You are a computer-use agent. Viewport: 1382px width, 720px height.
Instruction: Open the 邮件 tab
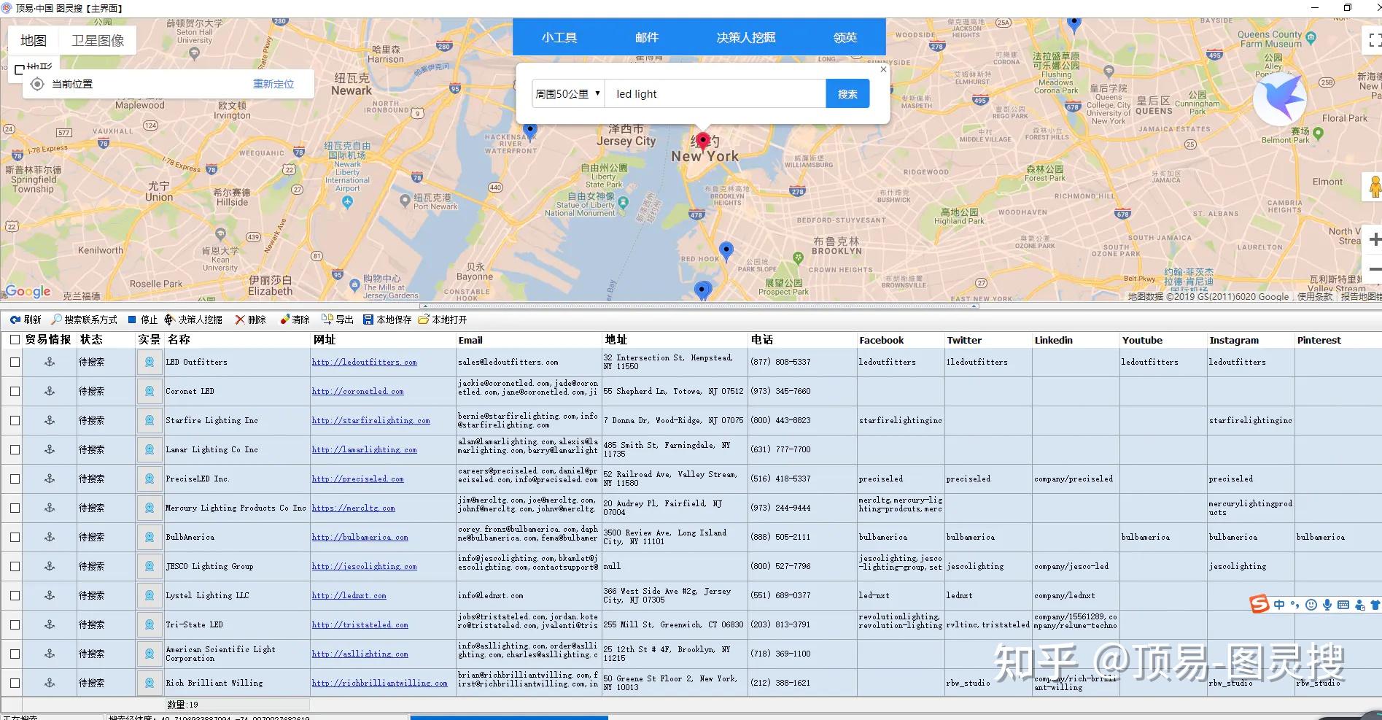point(647,37)
